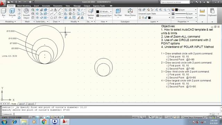This screenshot has height=125, width=222.
Task: Click the Solid Union icon
Action: (37, 10)
